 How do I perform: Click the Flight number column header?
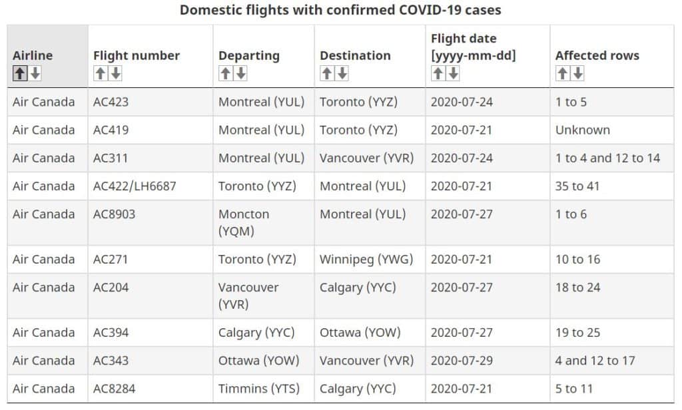(x=135, y=55)
